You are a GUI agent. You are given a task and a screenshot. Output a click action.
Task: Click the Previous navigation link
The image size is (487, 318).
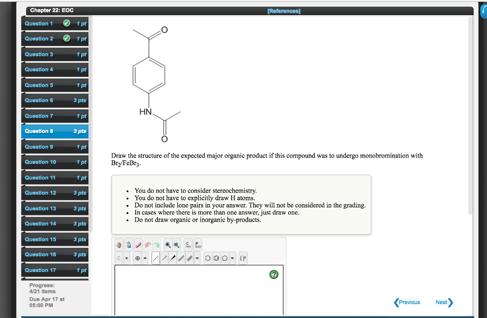pos(407,302)
